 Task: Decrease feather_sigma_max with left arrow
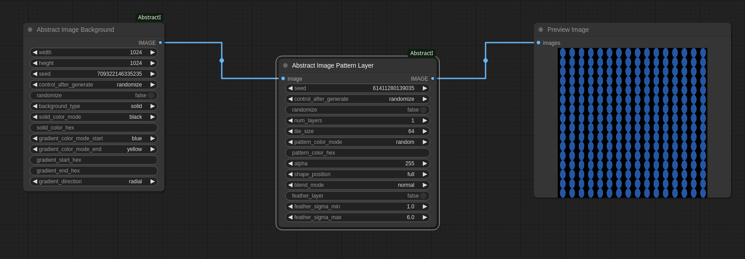[x=290, y=217]
